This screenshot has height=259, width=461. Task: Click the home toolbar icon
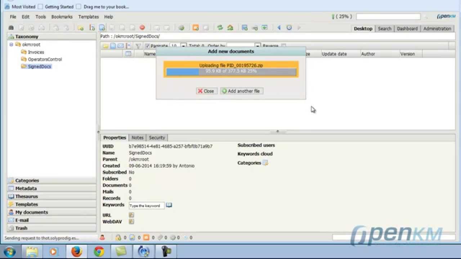tap(230, 28)
